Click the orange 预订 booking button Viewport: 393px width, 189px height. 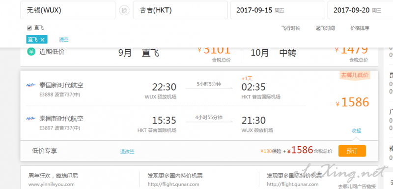point(352,151)
